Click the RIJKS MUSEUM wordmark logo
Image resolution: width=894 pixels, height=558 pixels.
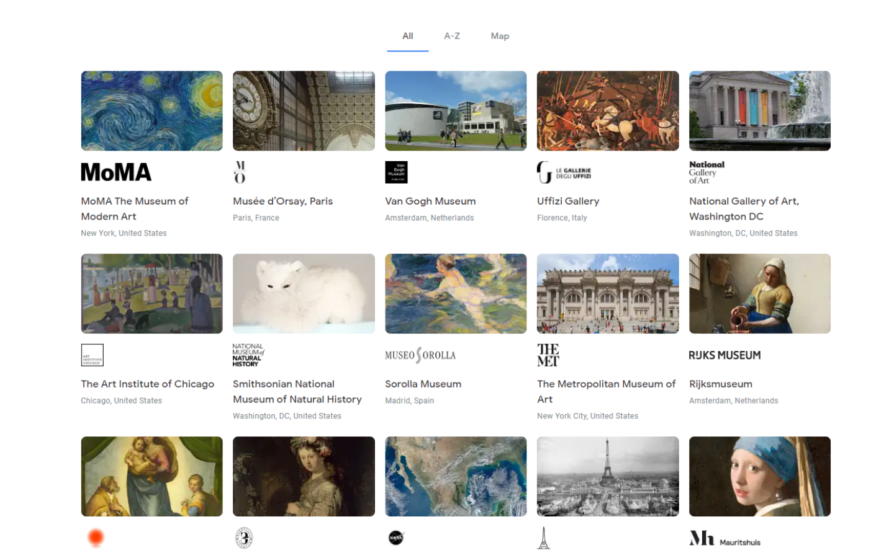(725, 355)
